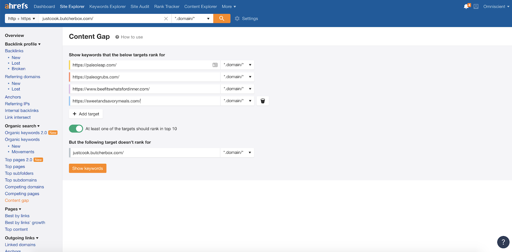The image size is (512, 252).
Task: Open the search bar *.domain/* mode dropdown
Action: 192,19
